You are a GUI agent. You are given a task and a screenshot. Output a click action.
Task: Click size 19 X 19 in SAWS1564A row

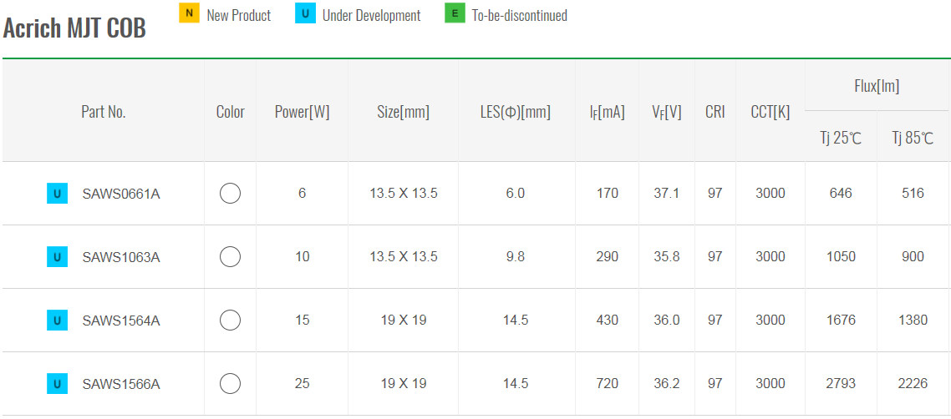[x=404, y=321]
